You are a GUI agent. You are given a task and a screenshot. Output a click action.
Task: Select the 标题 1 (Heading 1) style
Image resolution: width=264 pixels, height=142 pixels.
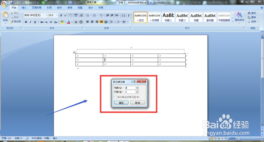pyautogui.click(x=168, y=17)
